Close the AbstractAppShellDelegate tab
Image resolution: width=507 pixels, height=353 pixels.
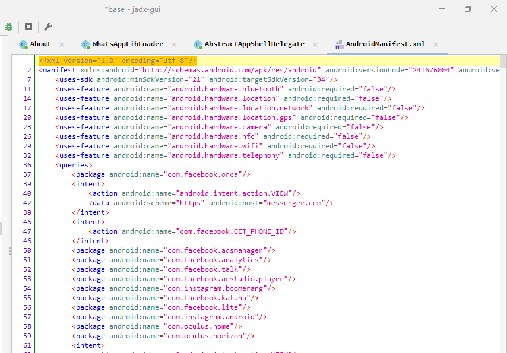pyautogui.click(x=315, y=44)
